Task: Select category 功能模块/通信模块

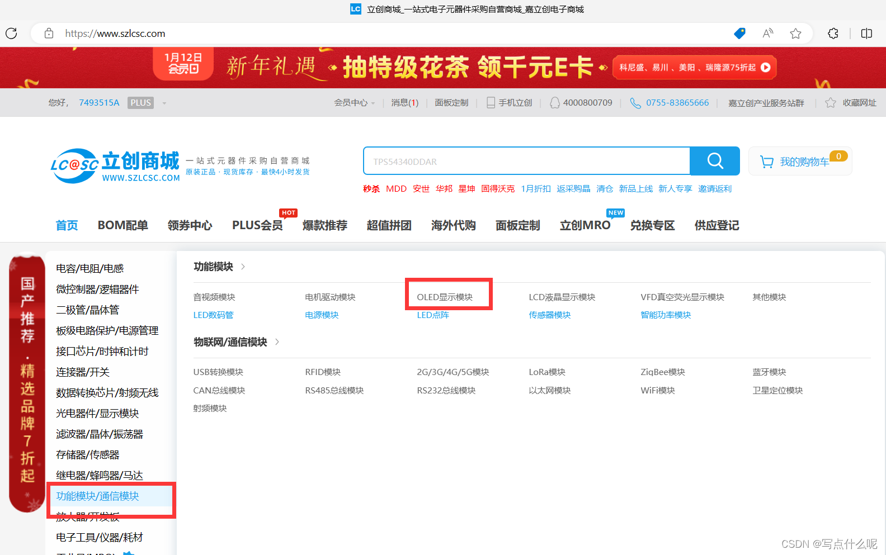Action: pyautogui.click(x=97, y=496)
